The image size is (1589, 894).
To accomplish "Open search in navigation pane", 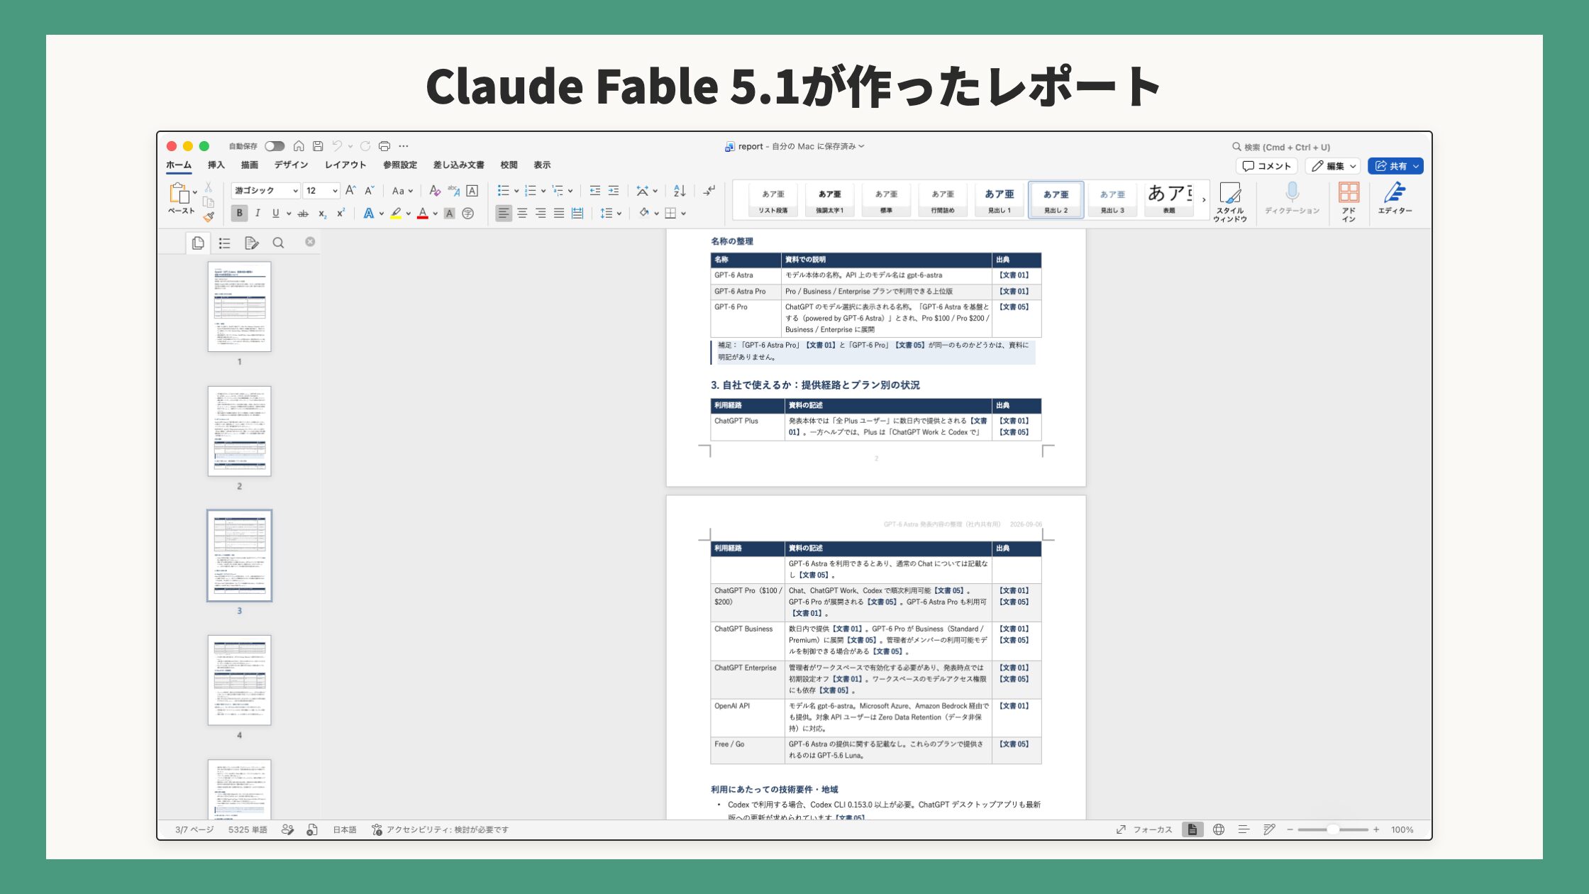I will pyautogui.click(x=278, y=243).
